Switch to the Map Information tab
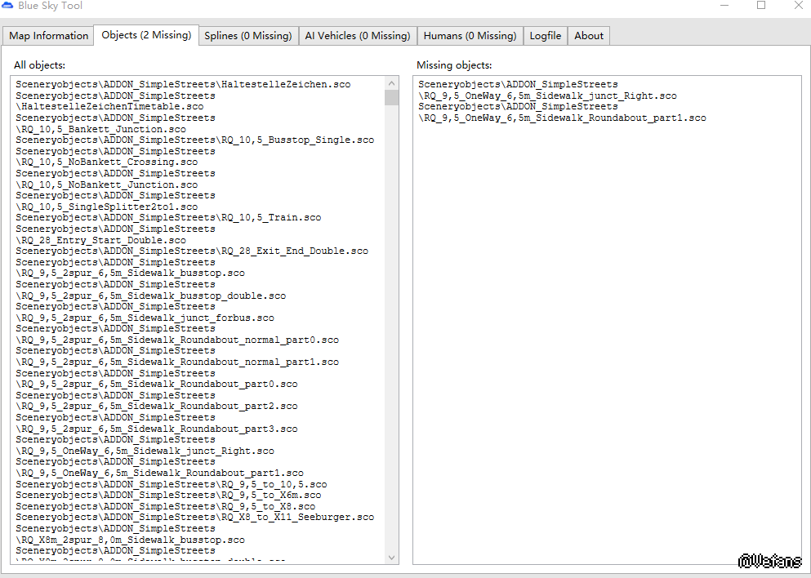 [48, 36]
